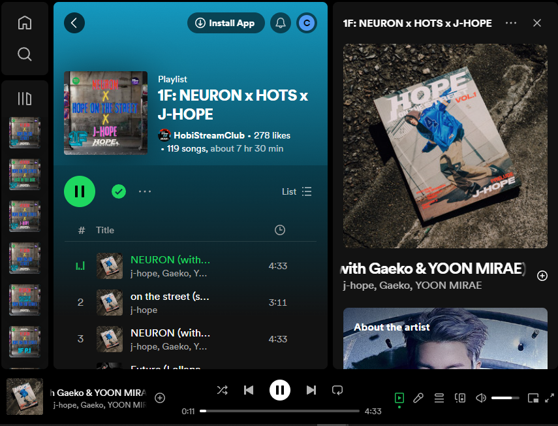Toggle shuffle in player bar
558x426 pixels.
click(x=223, y=390)
